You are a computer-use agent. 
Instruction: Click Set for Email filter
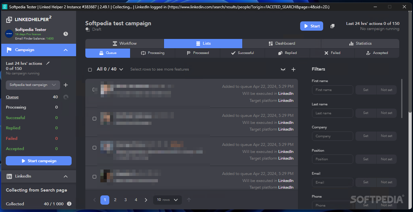point(366,182)
